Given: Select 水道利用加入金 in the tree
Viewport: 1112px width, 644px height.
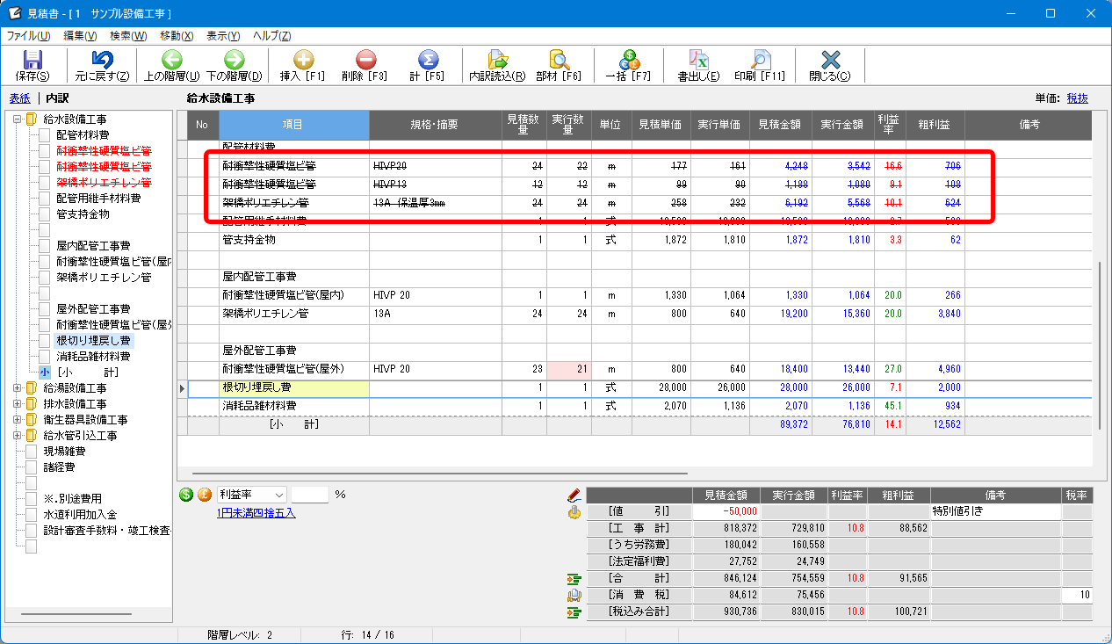Looking at the screenshot, I should (x=80, y=515).
